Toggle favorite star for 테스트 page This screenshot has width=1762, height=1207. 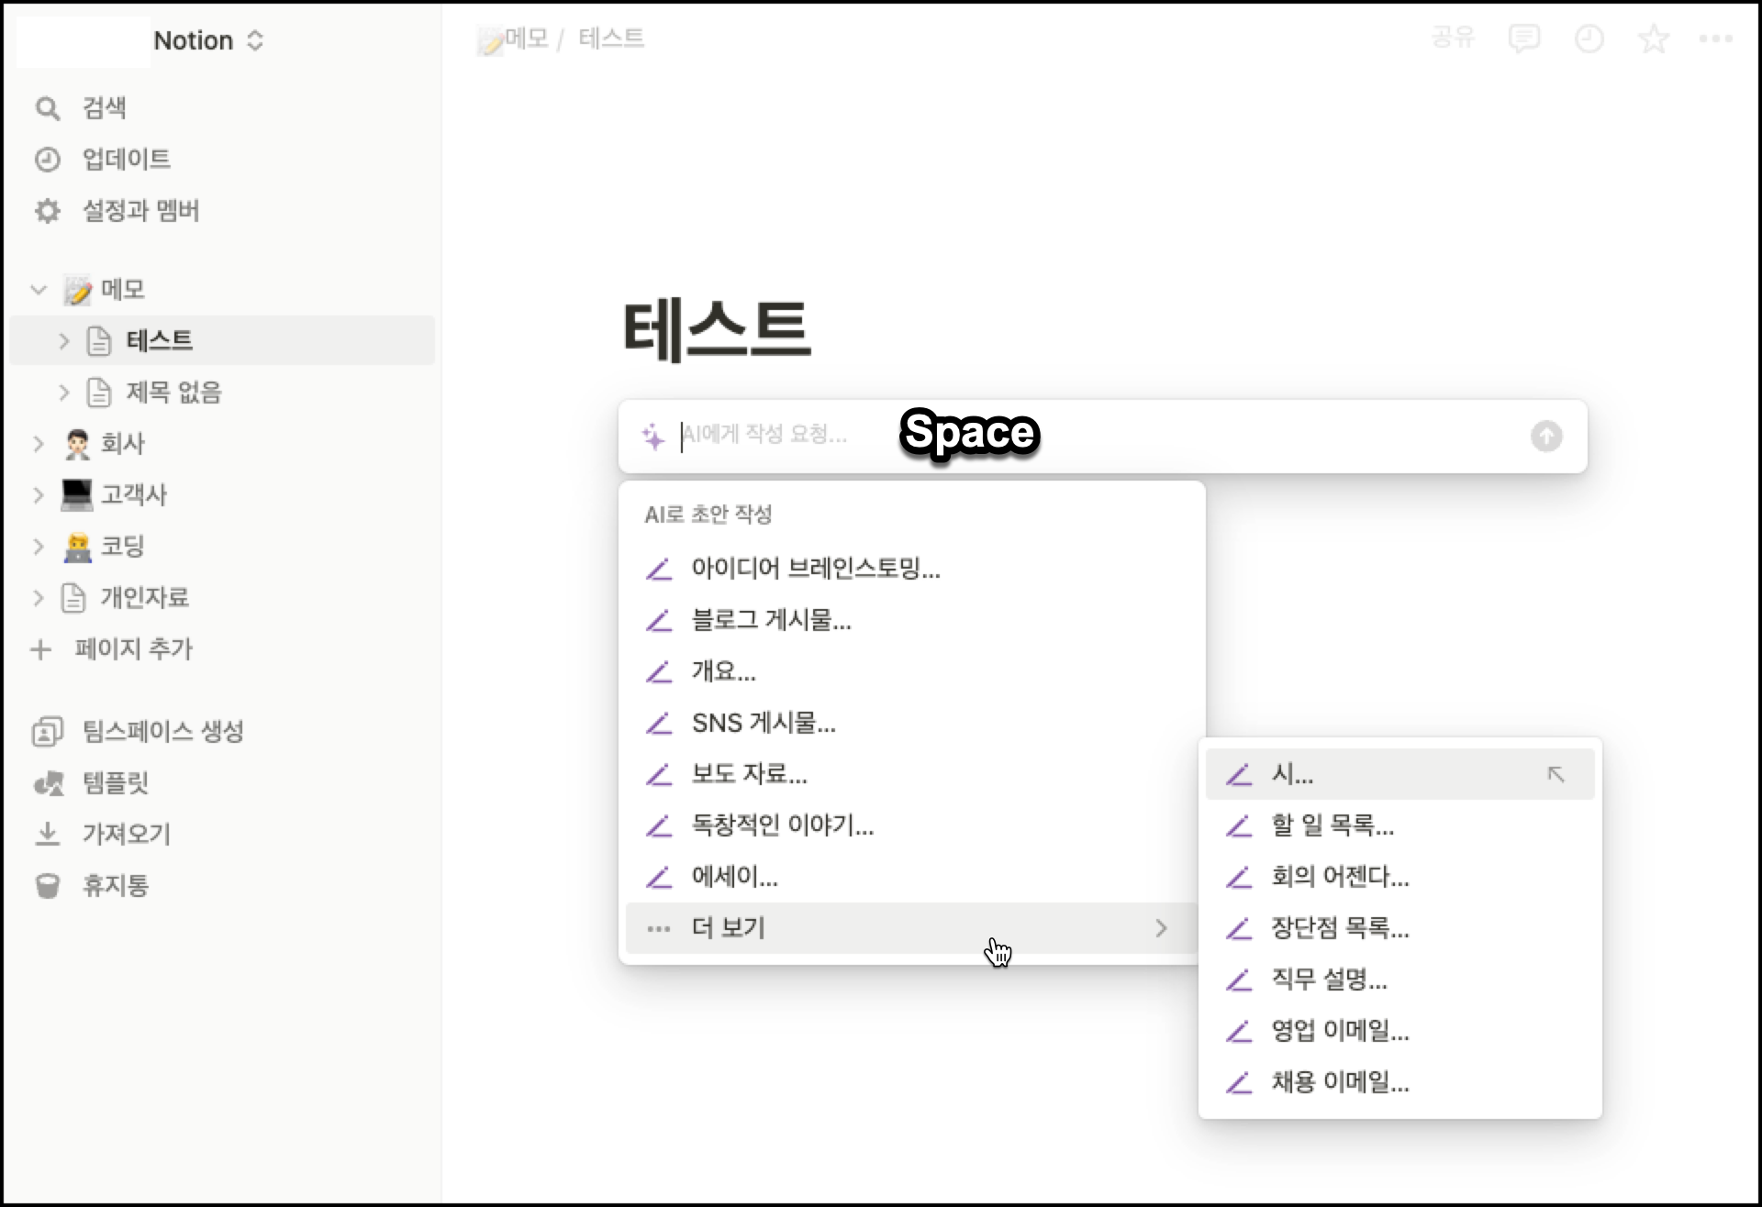(x=1653, y=39)
